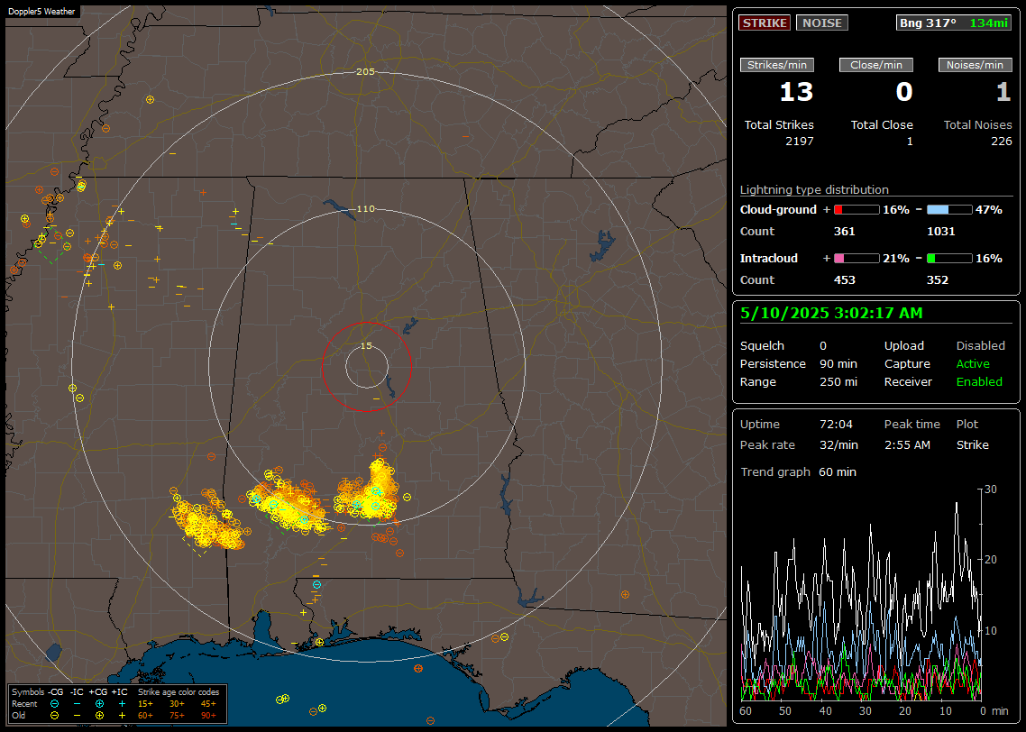Click the intracloud count 453

click(x=844, y=280)
